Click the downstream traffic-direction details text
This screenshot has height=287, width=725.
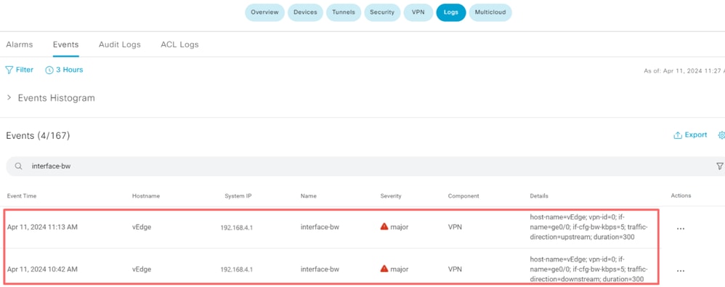pos(588,269)
